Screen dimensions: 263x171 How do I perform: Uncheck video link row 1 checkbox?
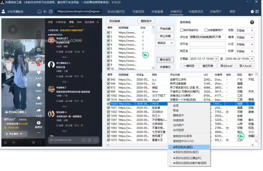108,32
